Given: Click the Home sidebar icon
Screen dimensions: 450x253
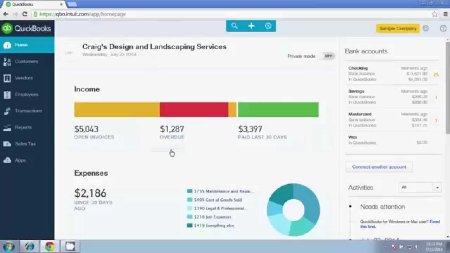Looking at the screenshot, I should tap(7, 45).
